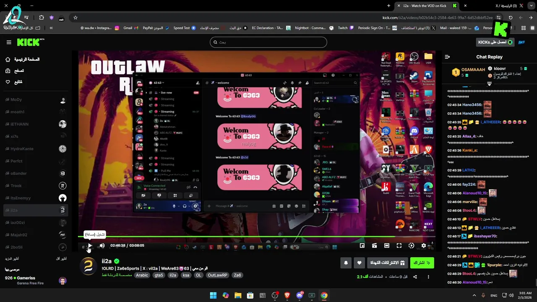Mute the video with the speaker icon
Image resolution: width=537 pixels, height=302 pixels.
click(102, 245)
